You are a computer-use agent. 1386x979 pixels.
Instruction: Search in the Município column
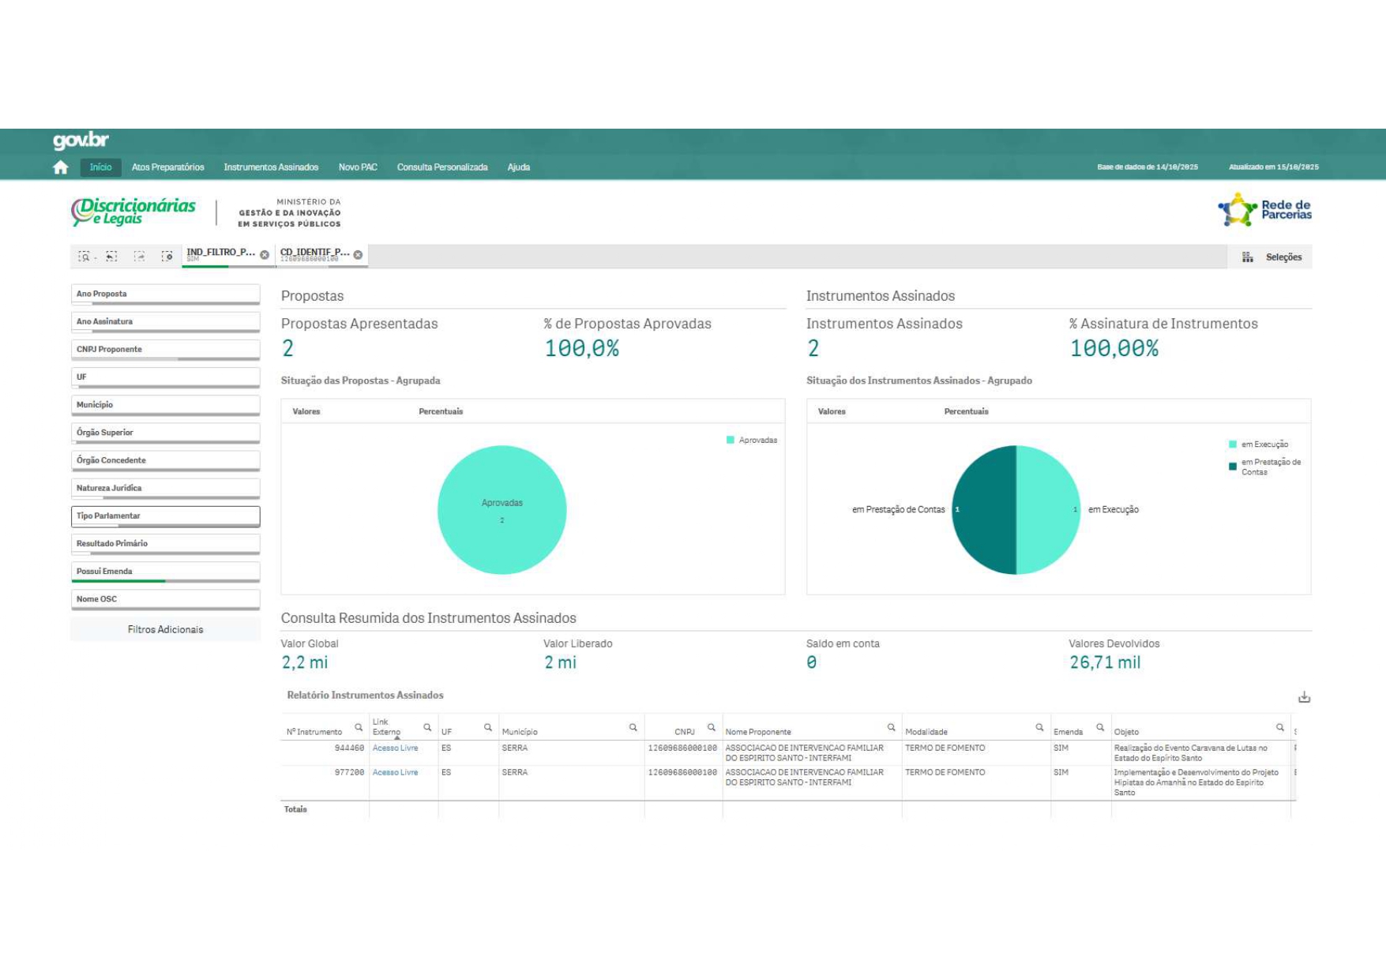pos(633,728)
